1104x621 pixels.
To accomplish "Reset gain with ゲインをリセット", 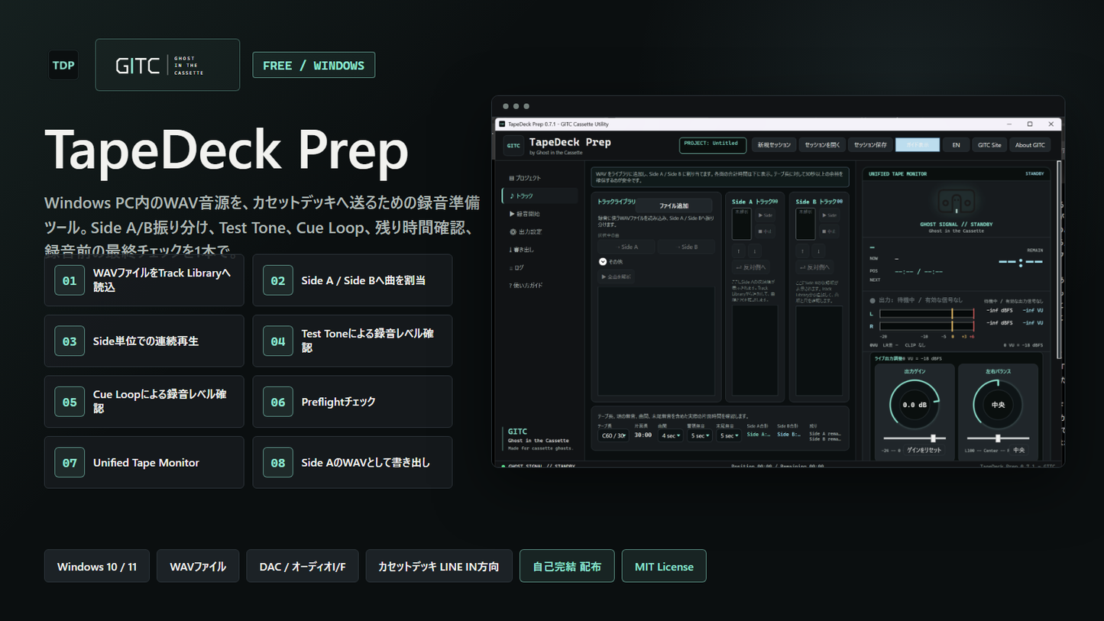I will [924, 451].
